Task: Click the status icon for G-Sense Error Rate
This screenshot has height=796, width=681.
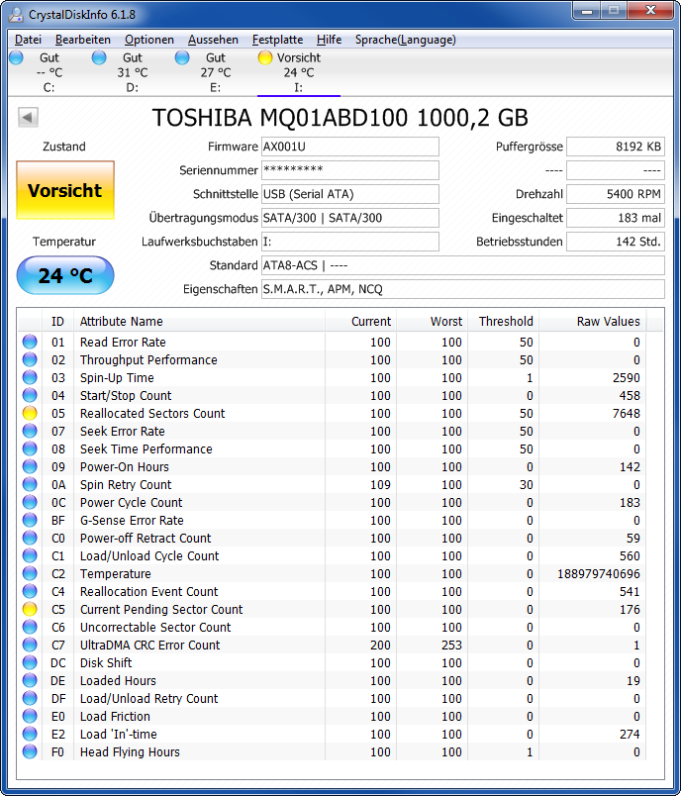Action: pos(30,520)
